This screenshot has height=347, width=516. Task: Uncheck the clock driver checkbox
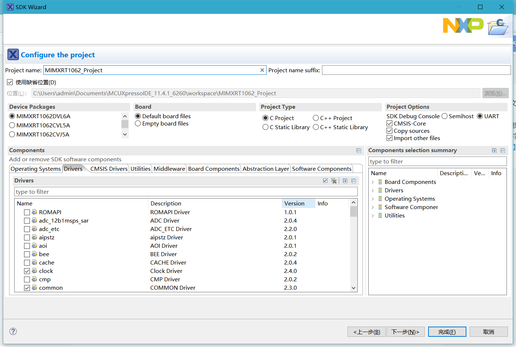coord(27,271)
